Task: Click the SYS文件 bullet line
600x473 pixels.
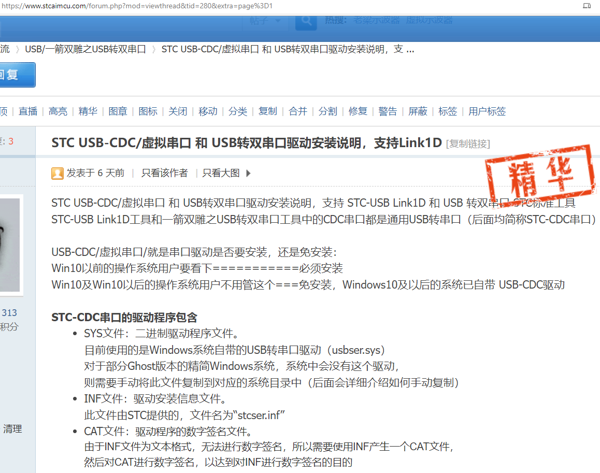Action: click(161, 334)
